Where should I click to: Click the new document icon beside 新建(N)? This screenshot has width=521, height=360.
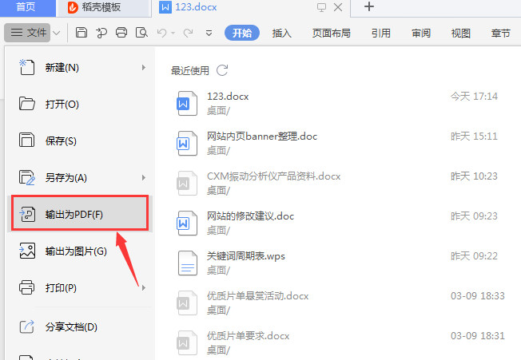click(x=26, y=67)
